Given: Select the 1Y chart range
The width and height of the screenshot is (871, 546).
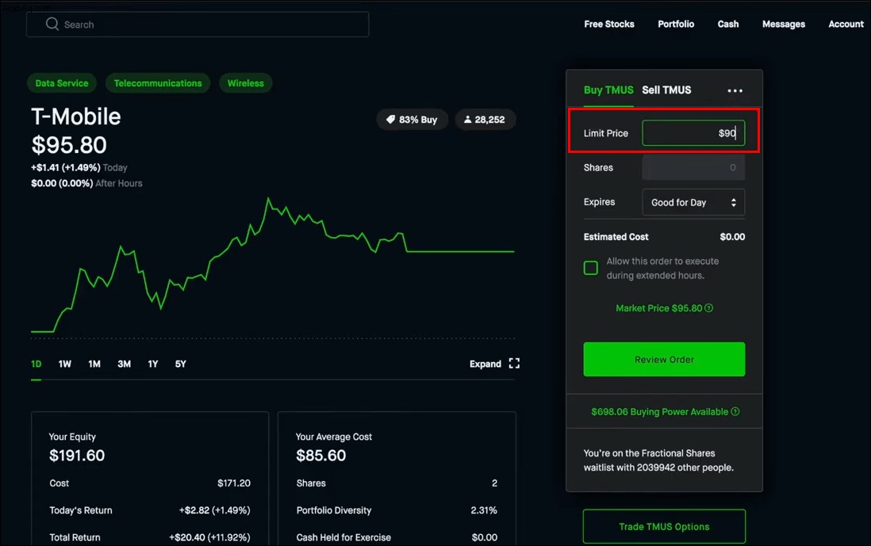Looking at the screenshot, I should coord(153,364).
